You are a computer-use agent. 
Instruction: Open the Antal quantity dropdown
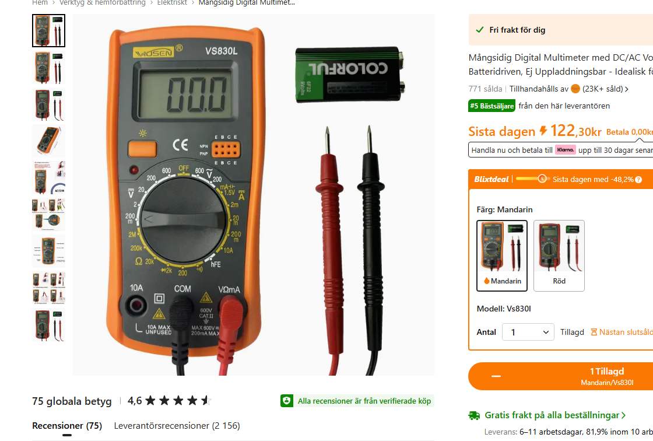coord(528,332)
